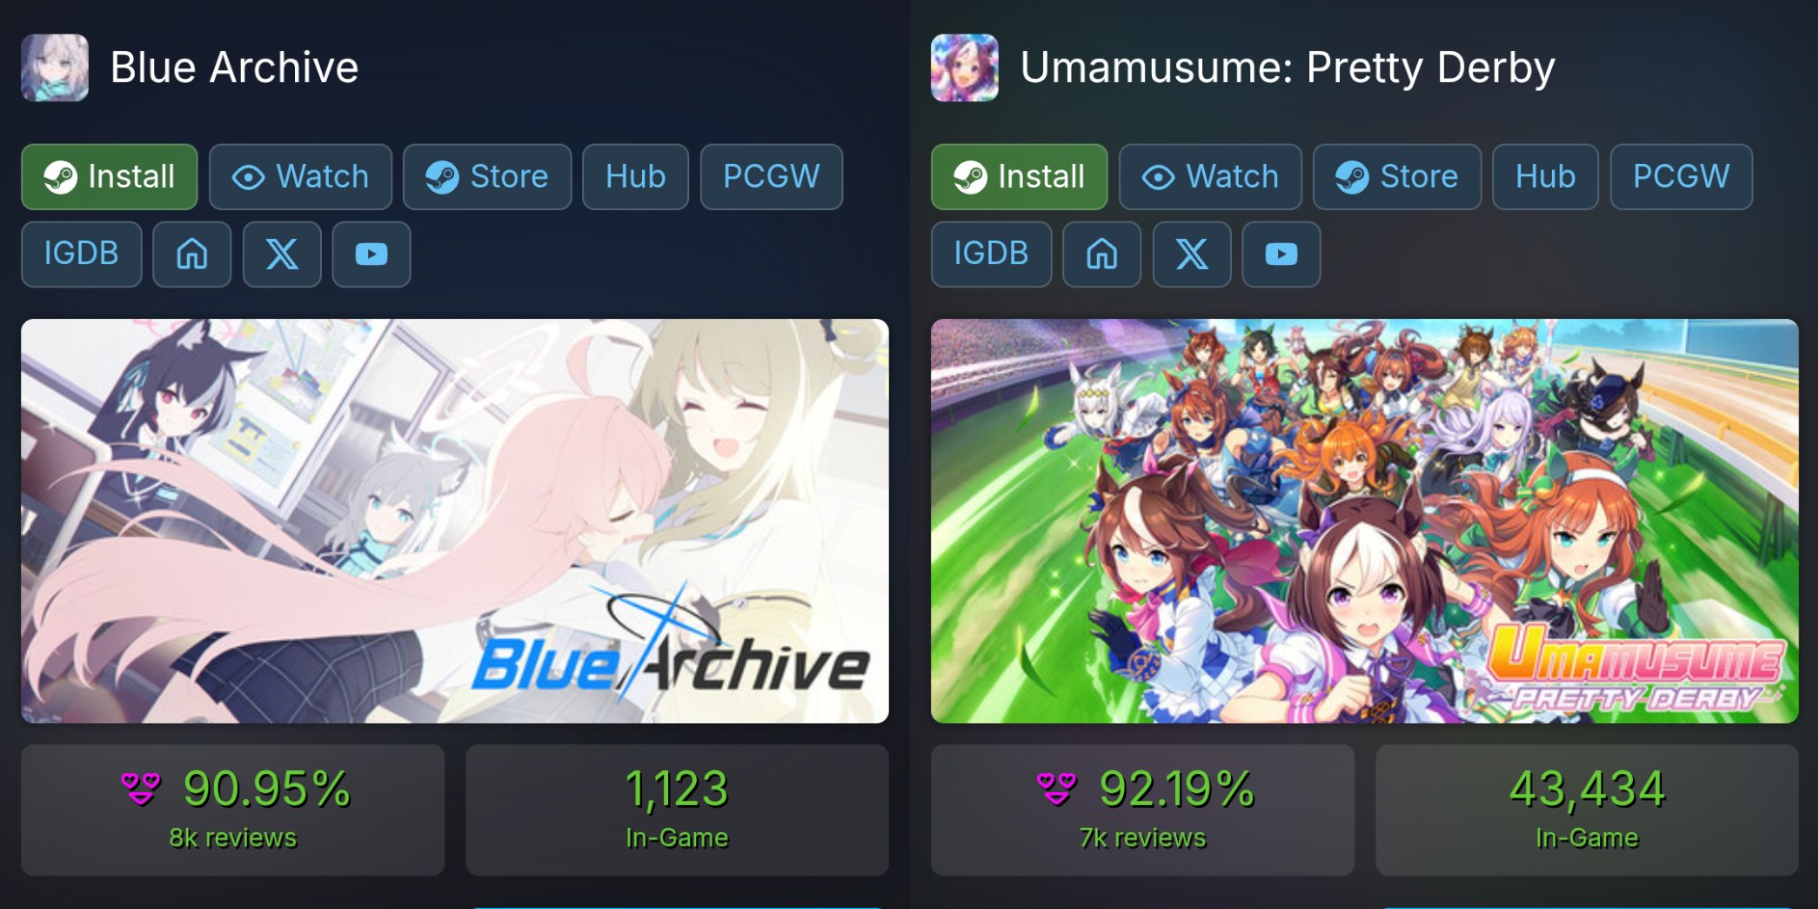
Task: Click the Umamusume app icon
Action: [965, 67]
